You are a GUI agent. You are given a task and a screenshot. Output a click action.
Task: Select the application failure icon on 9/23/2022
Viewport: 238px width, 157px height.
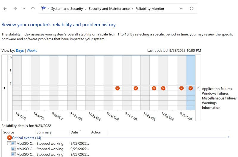(x=191, y=88)
